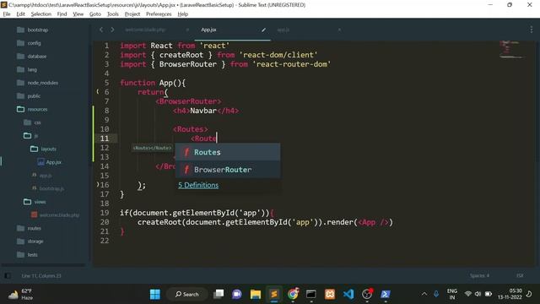This screenshot has width=540, height=304.
Task: Open the Project menu
Action: pyautogui.click(x=132, y=14)
